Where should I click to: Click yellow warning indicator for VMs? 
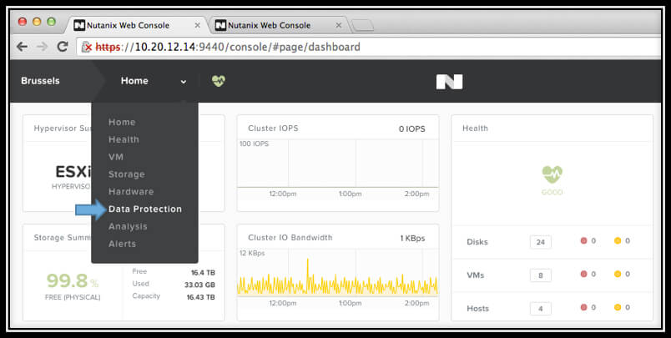coord(618,275)
